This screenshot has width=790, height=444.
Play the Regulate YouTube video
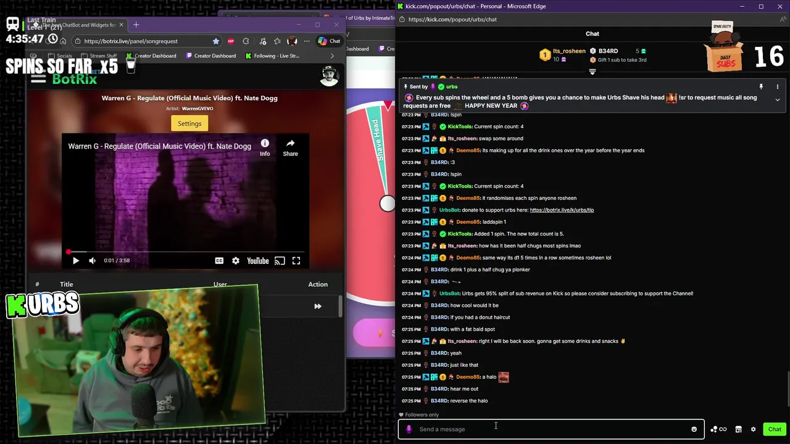(75, 261)
